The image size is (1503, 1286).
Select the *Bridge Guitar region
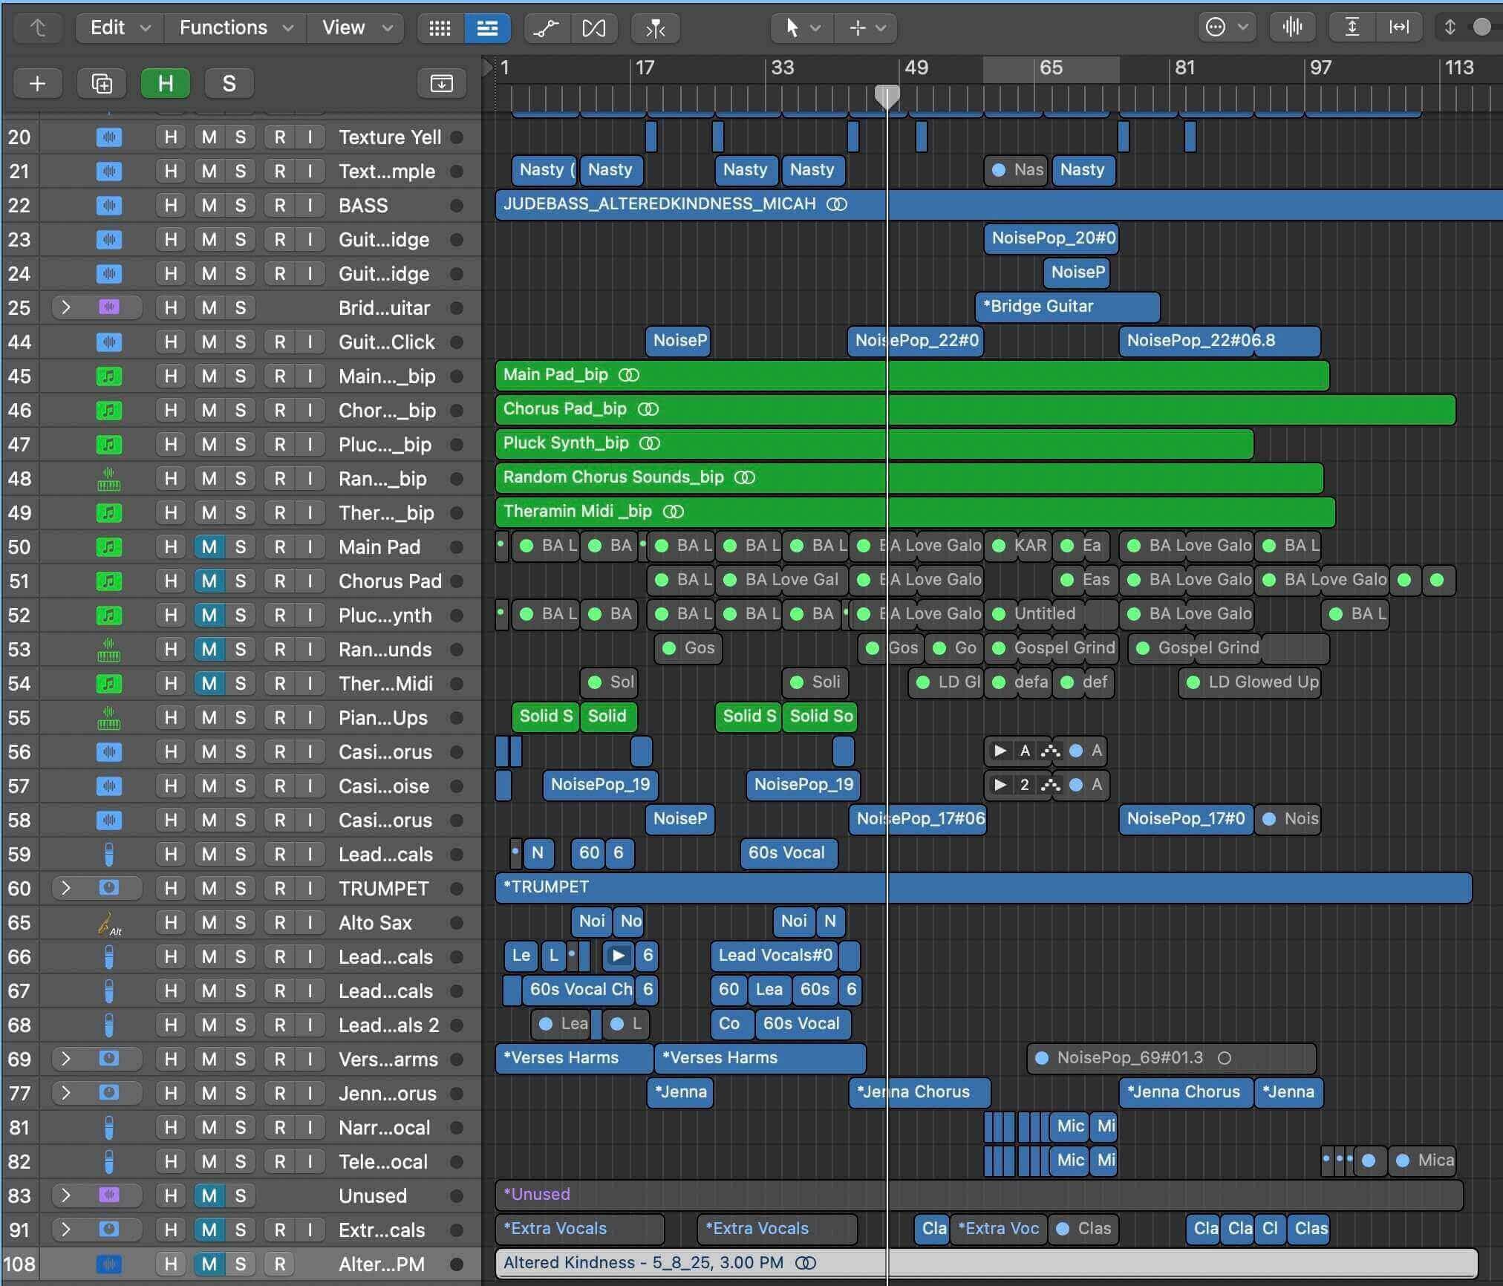pos(1067,307)
